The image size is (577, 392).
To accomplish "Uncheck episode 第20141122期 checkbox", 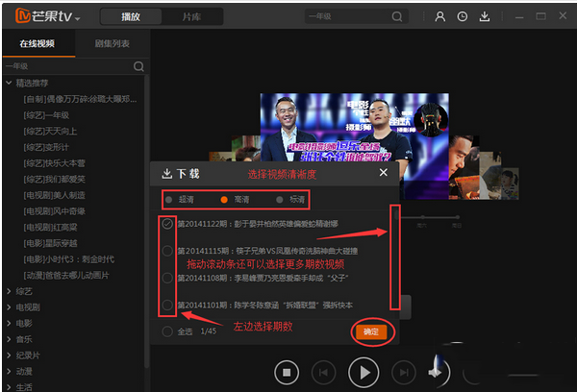I will click(x=167, y=224).
